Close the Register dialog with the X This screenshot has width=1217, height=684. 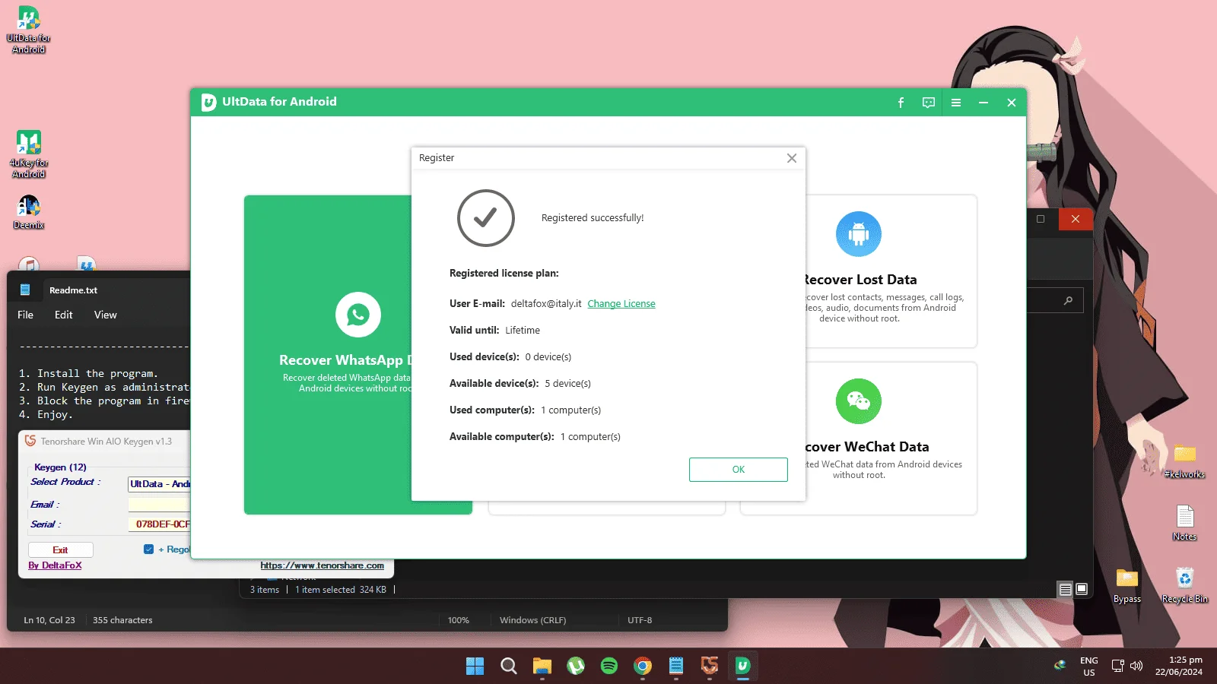tap(792, 158)
